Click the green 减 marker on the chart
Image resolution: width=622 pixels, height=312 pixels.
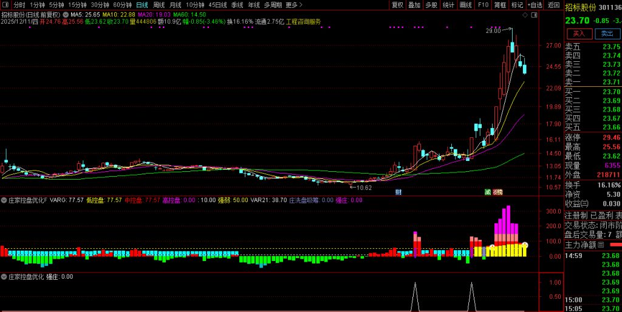[488, 192]
